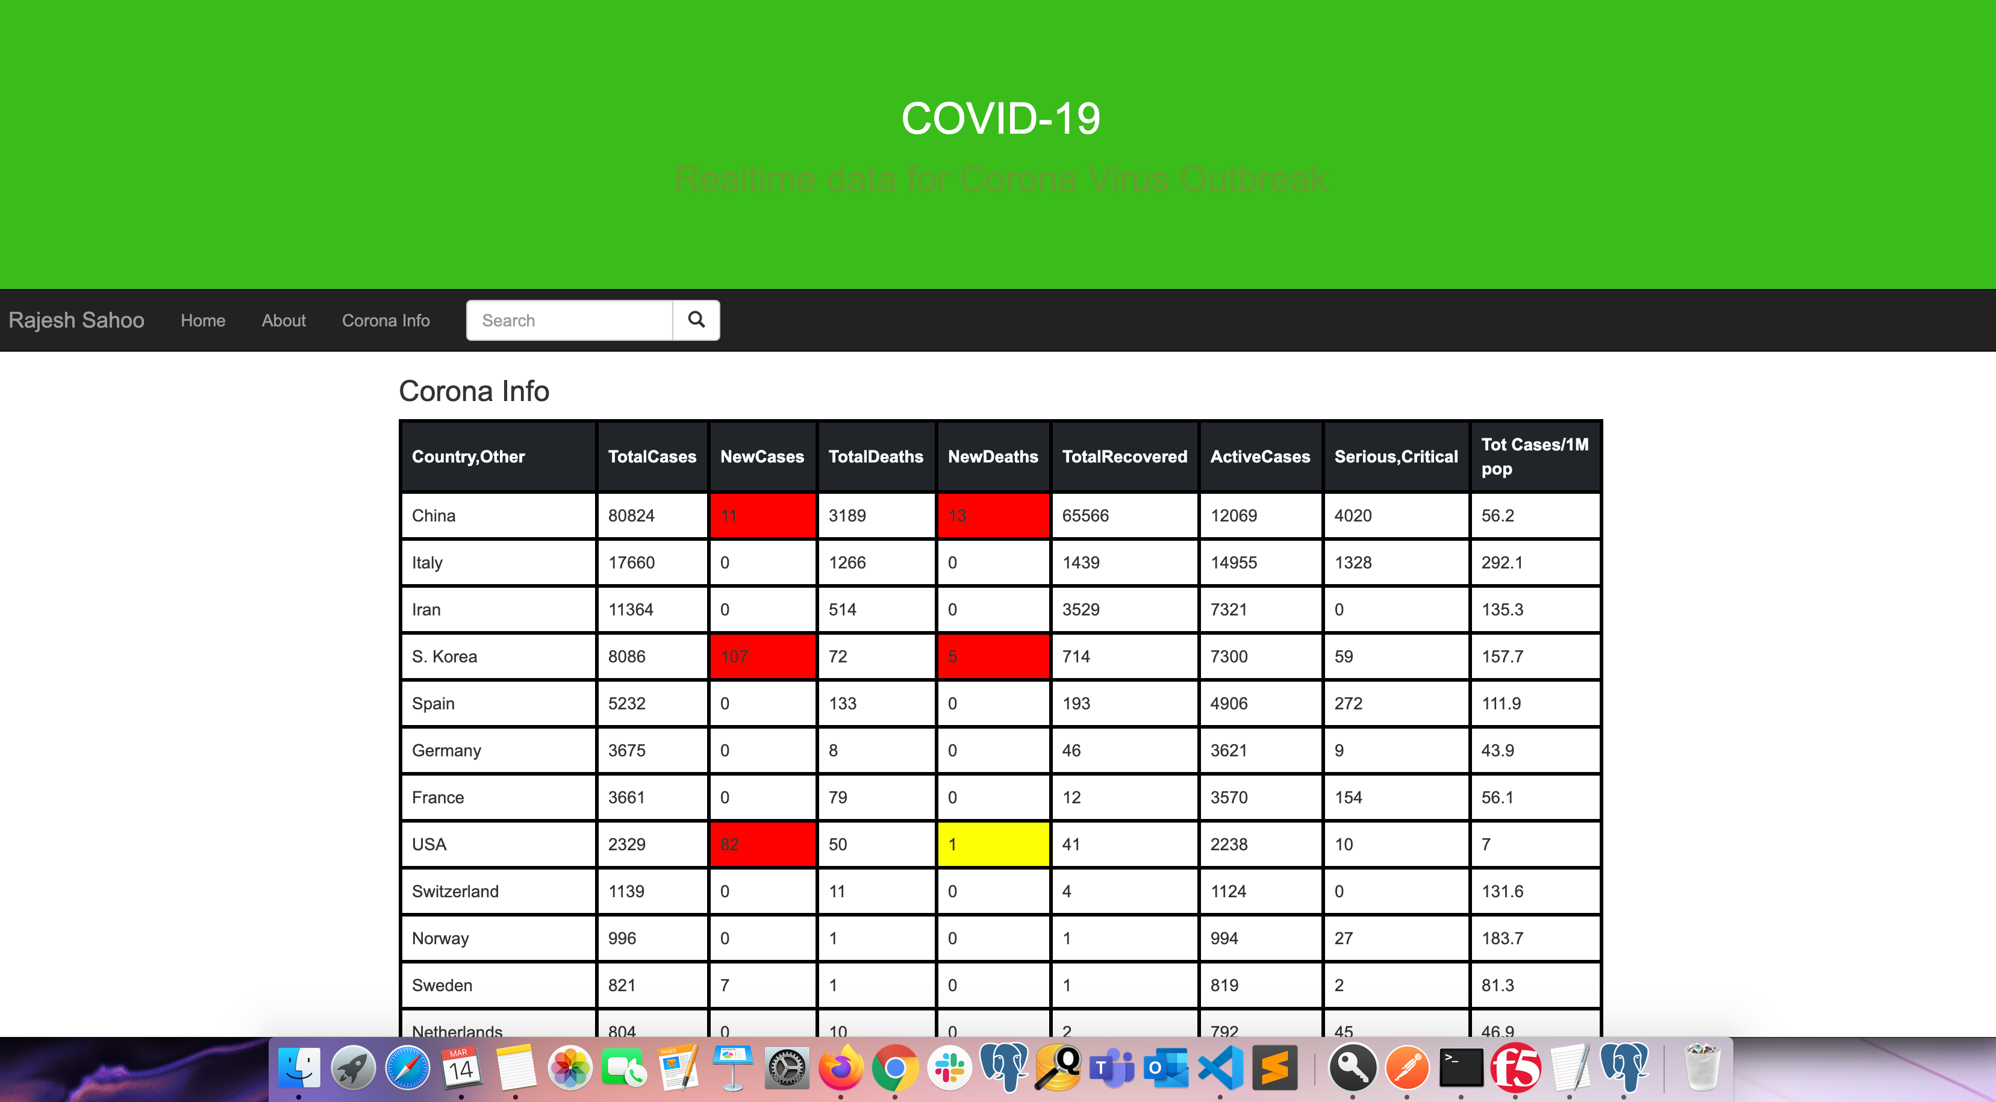Open Postman from the dock
The height and width of the screenshot is (1102, 1996).
(x=1406, y=1069)
